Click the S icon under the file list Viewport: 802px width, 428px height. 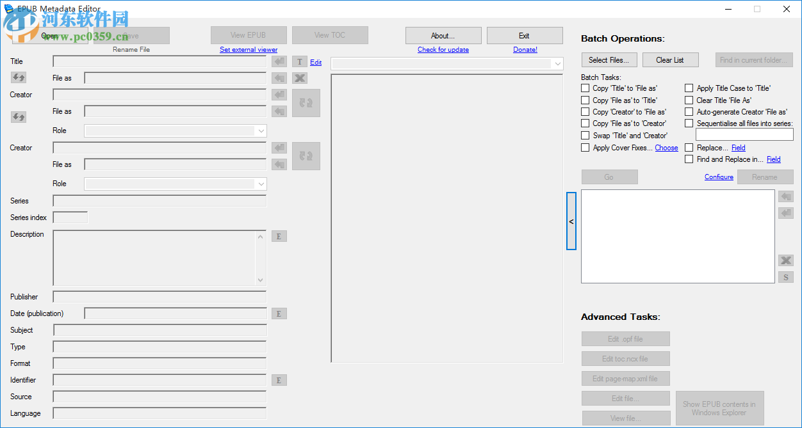click(x=785, y=276)
